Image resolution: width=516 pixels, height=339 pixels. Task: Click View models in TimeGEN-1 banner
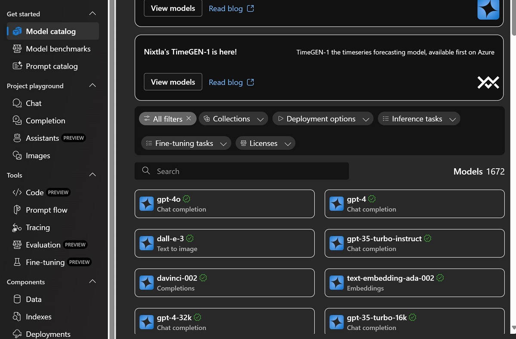click(x=173, y=82)
